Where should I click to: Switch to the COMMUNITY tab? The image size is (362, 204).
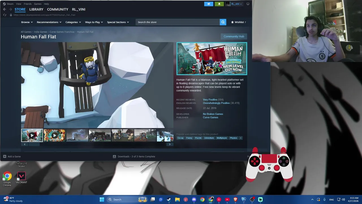pyautogui.click(x=58, y=9)
